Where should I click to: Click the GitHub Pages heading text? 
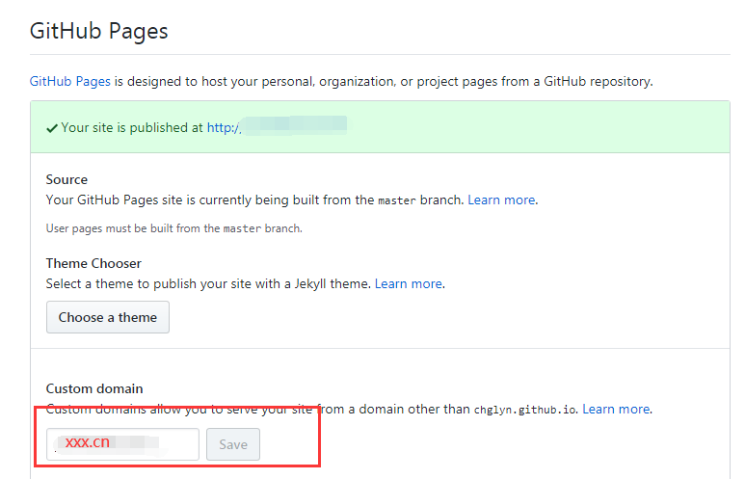99,31
